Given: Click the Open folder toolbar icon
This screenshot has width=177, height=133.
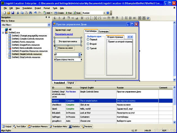Looking at the screenshot, I should pyautogui.click(x=9, y=13).
